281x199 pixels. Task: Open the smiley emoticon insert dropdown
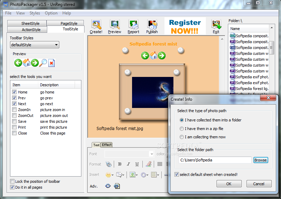coord(109,175)
